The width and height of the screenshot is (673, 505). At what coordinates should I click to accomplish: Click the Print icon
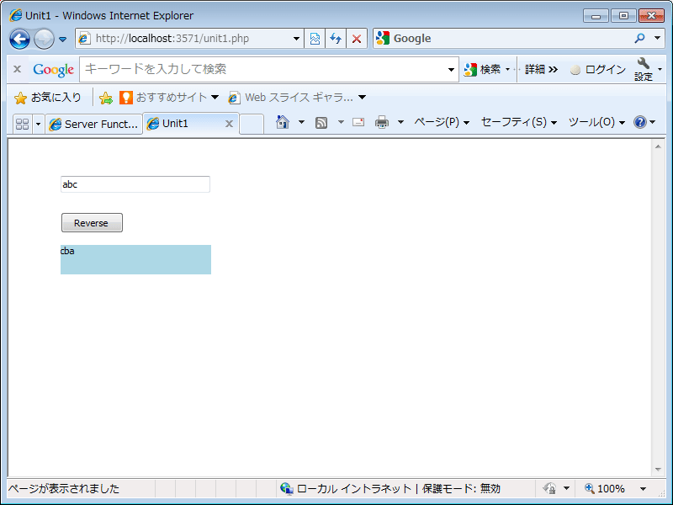(x=382, y=122)
